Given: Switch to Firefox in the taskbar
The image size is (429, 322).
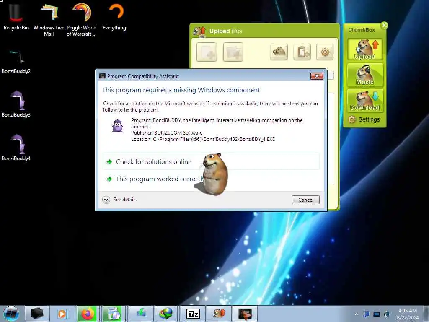Looking at the screenshot, I should [x=88, y=314].
